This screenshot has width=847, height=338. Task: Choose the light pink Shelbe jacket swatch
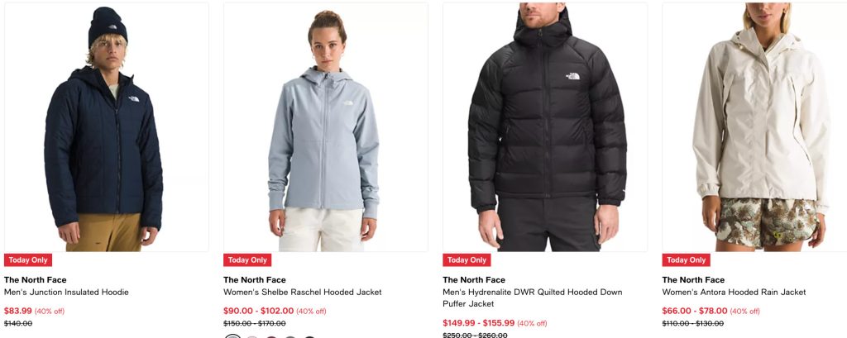pyautogui.click(x=252, y=336)
